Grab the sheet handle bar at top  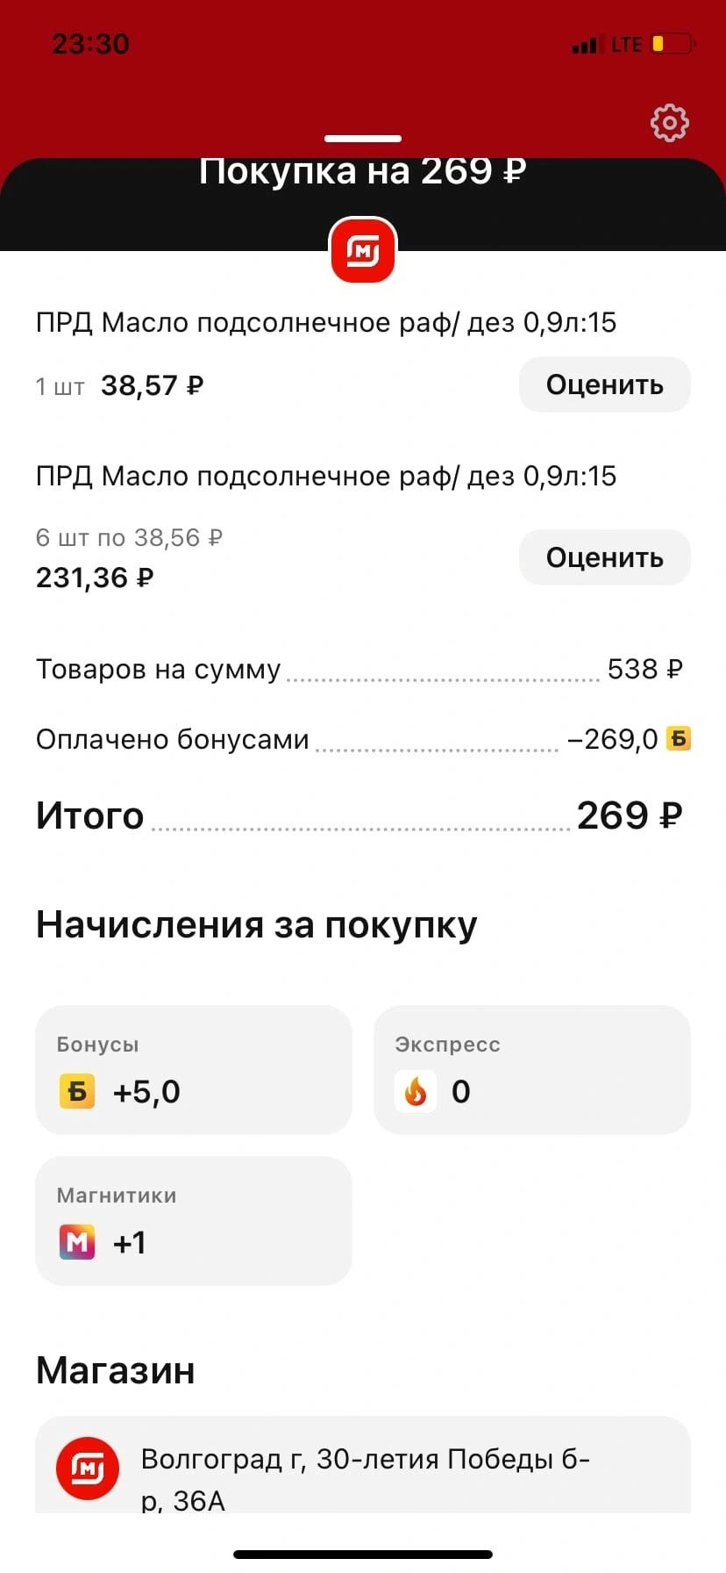tap(363, 138)
